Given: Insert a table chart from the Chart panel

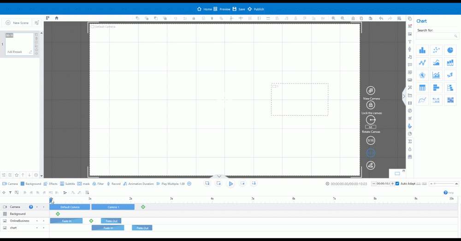Looking at the screenshot, I should click(x=422, y=88).
